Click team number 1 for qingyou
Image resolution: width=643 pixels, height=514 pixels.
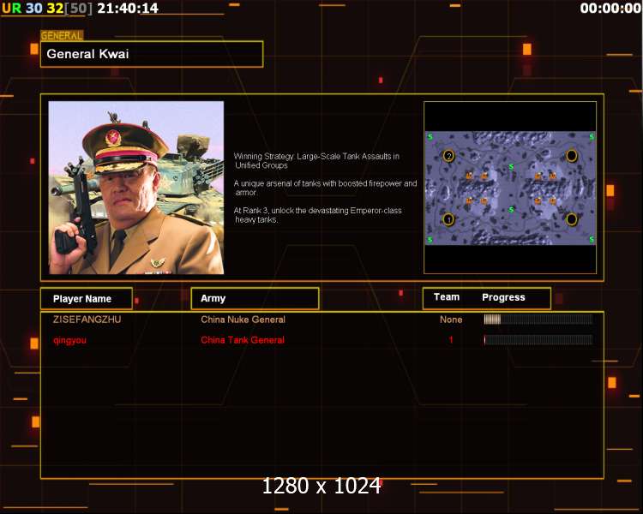click(451, 340)
